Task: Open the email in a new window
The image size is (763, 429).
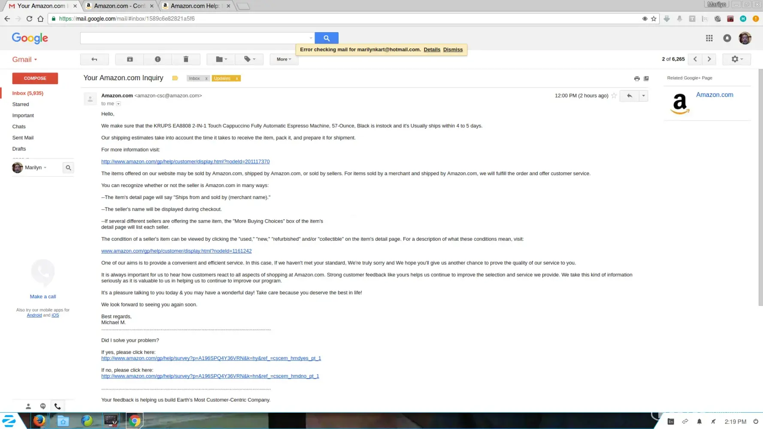Action: (x=646, y=79)
